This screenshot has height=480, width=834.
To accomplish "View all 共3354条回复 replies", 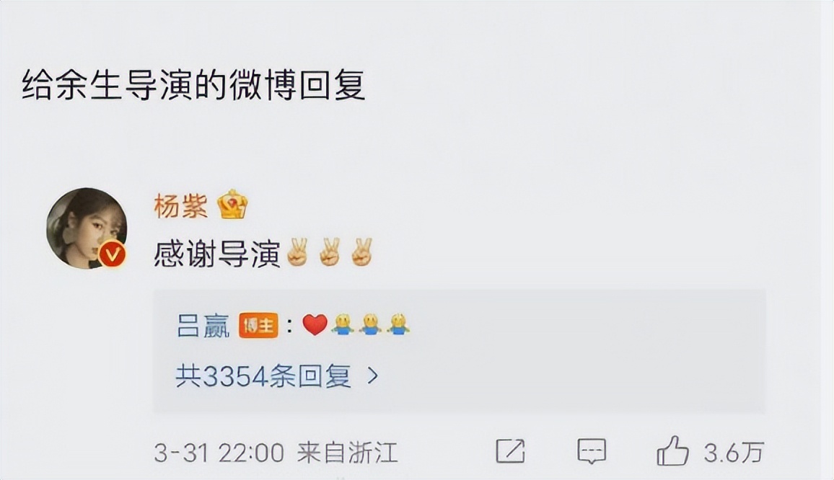I will click(x=263, y=376).
